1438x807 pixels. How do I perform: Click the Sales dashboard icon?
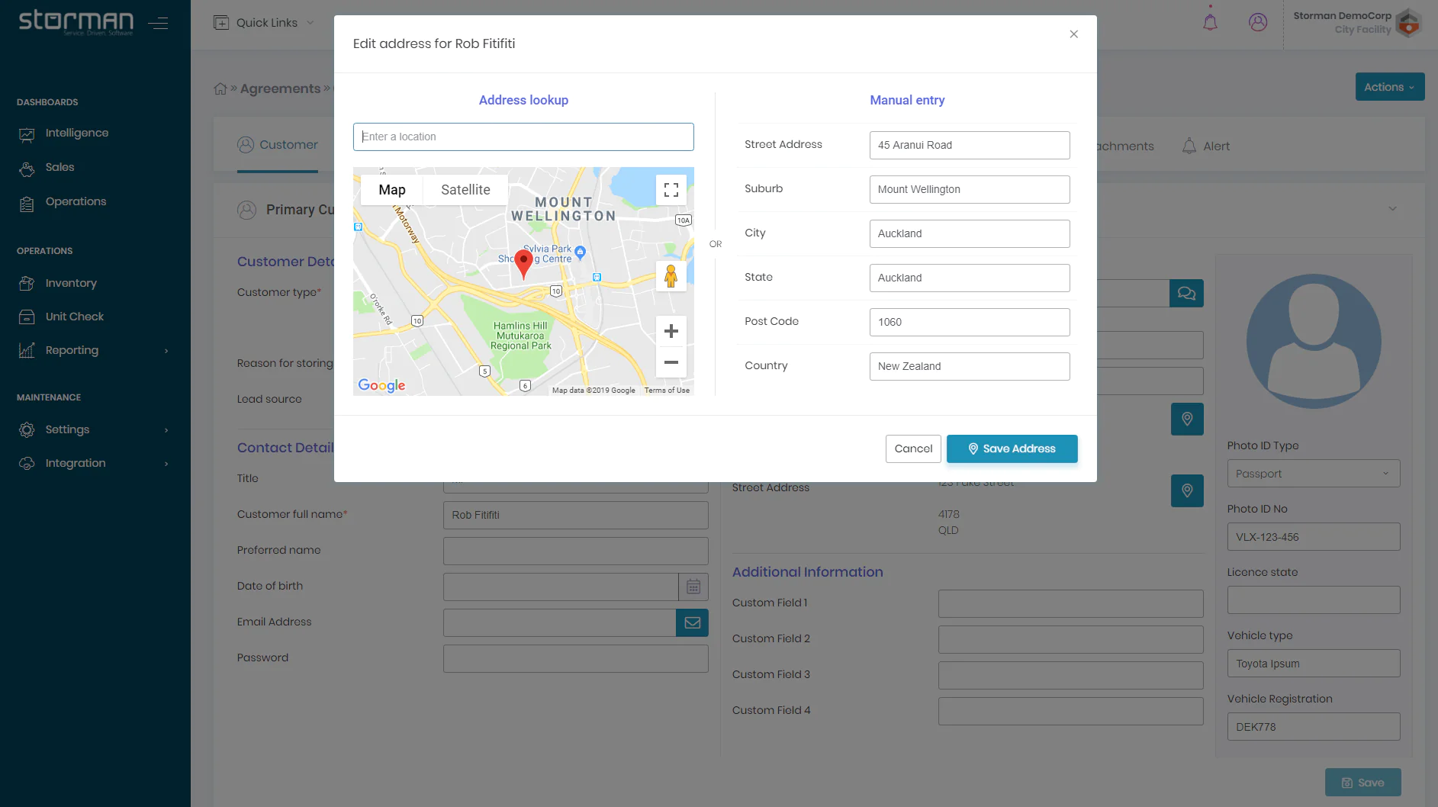click(27, 168)
